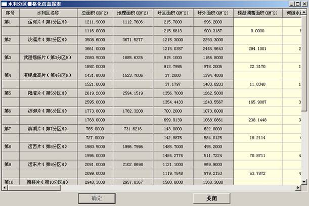The image size is (309, 206).
Task: Click the greyed-out 确定 button
Action: pyautogui.click(x=97, y=198)
